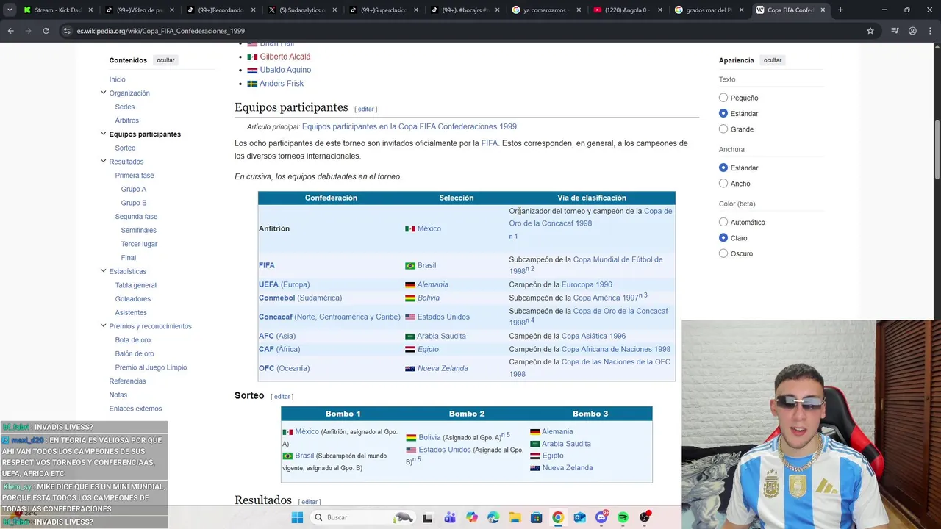Viewport: 941px width, 529px height.
Task: Open footnote n 3 for Copa América 1997
Action: pos(643,295)
